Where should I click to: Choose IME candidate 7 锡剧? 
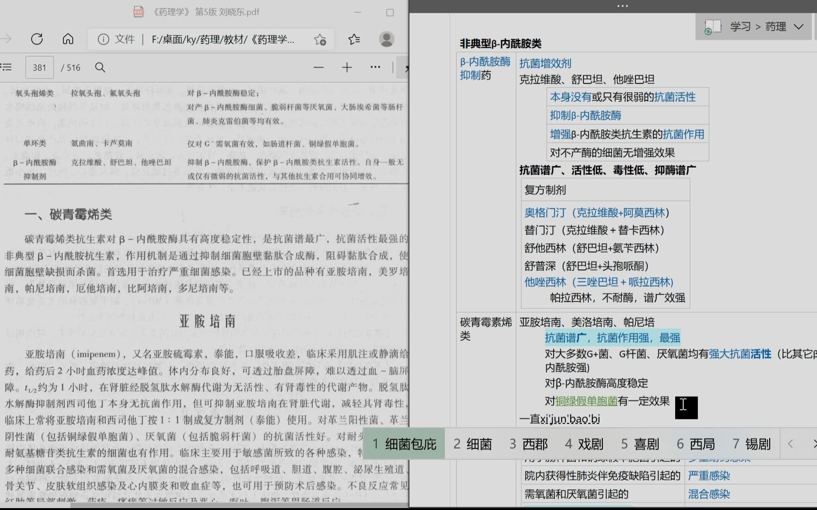(752, 444)
